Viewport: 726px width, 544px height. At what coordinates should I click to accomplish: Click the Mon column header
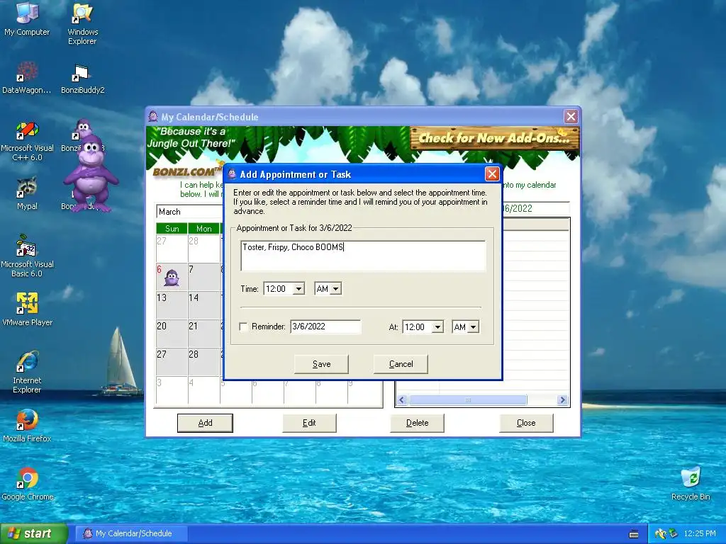tap(203, 229)
